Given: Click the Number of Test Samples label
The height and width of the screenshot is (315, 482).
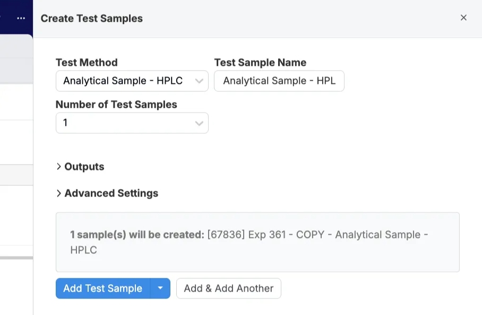Looking at the screenshot, I should coord(116,105).
